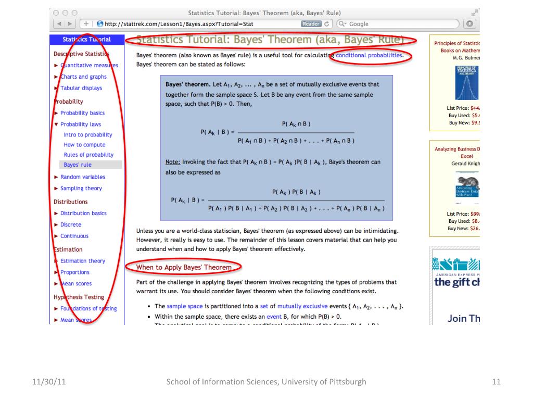Click the When to Apply Bayes' Theorem heading
Screen dimensions: 533x400
[x=184, y=267]
